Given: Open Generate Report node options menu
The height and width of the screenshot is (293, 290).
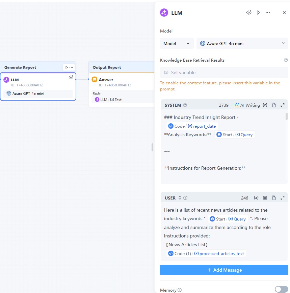Looking at the screenshot, I should coord(71,67).
